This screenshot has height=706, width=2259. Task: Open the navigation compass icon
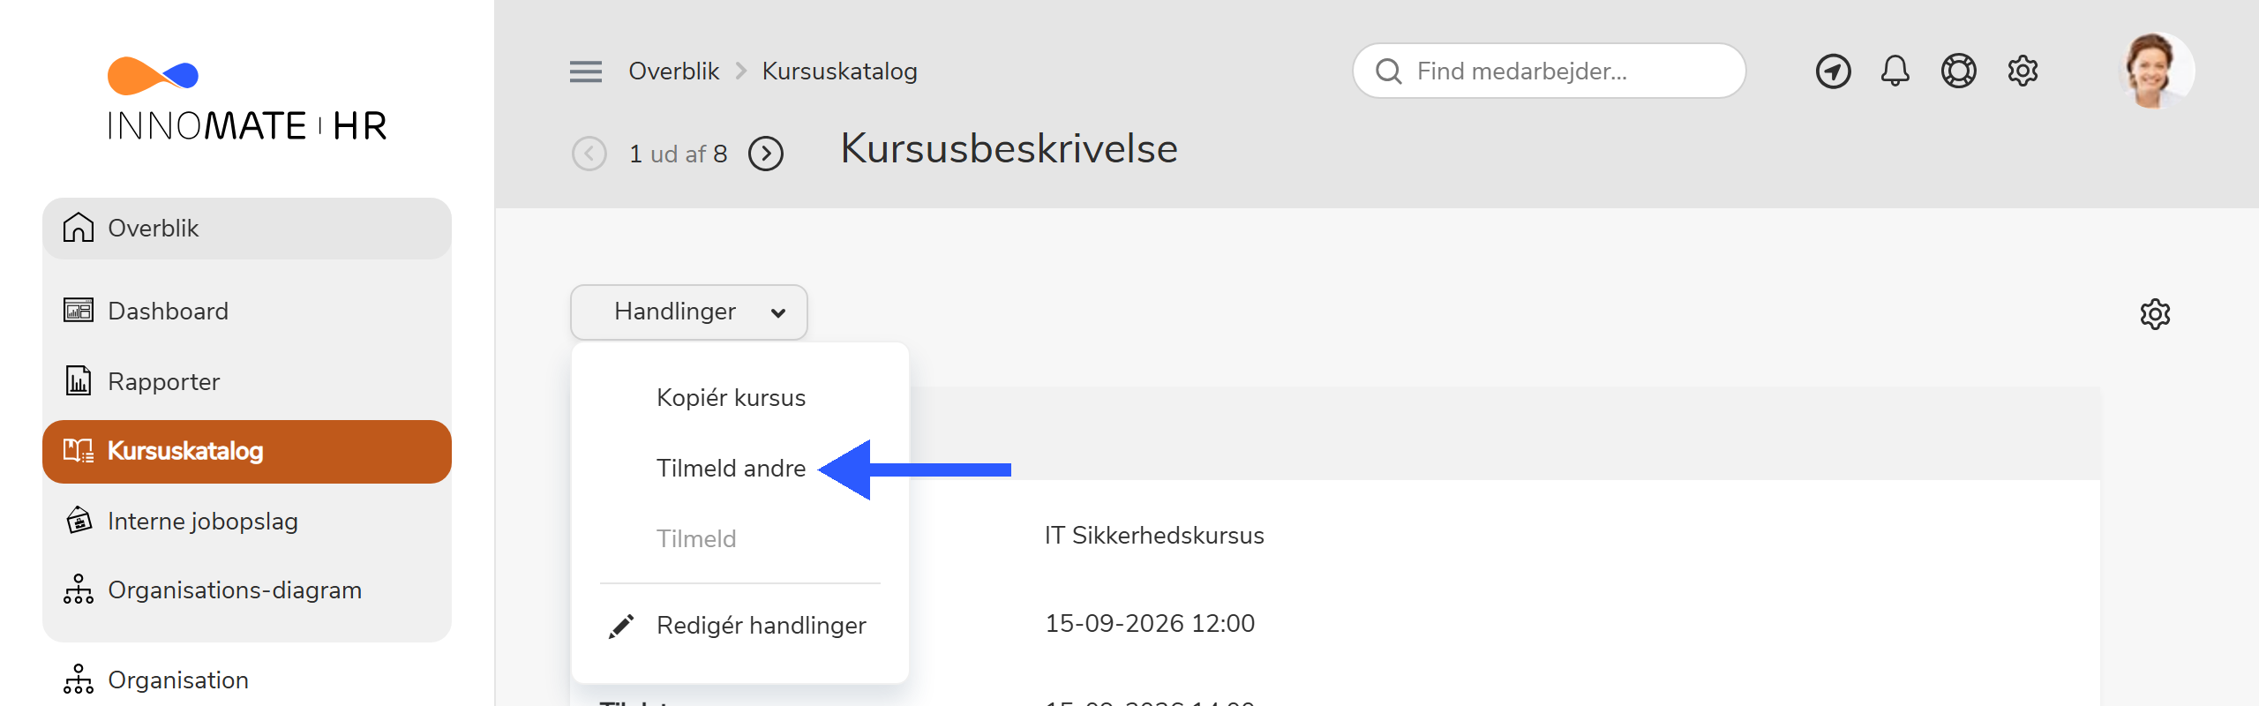(x=1833, y=71)
